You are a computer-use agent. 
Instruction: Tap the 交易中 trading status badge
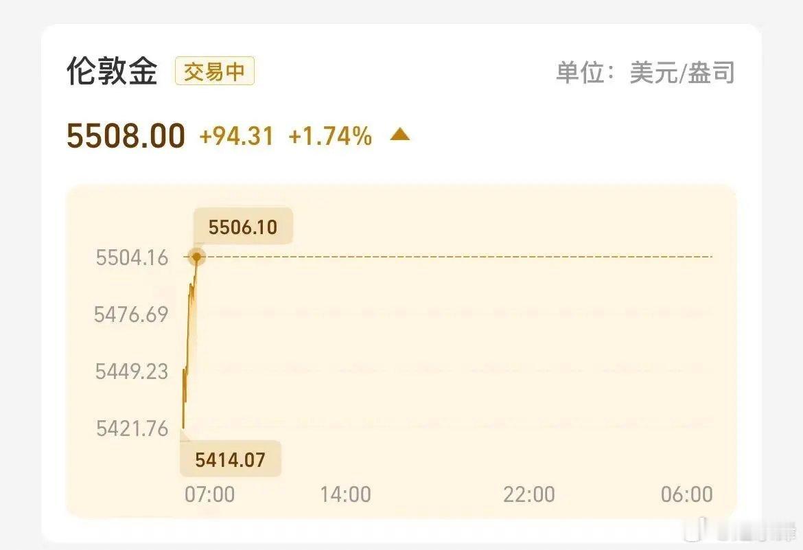(x=215, y=71)
